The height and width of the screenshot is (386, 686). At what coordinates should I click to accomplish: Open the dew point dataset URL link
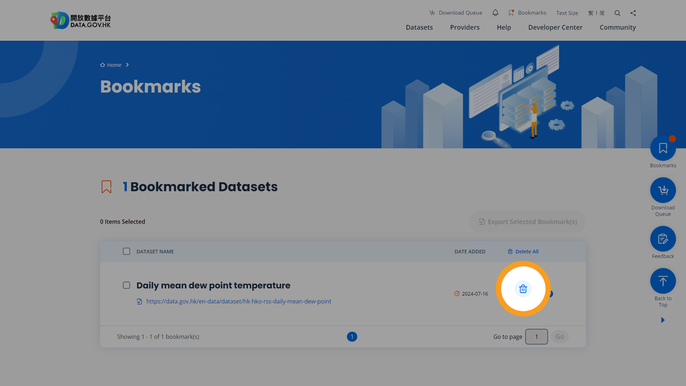tap(239, 301)
